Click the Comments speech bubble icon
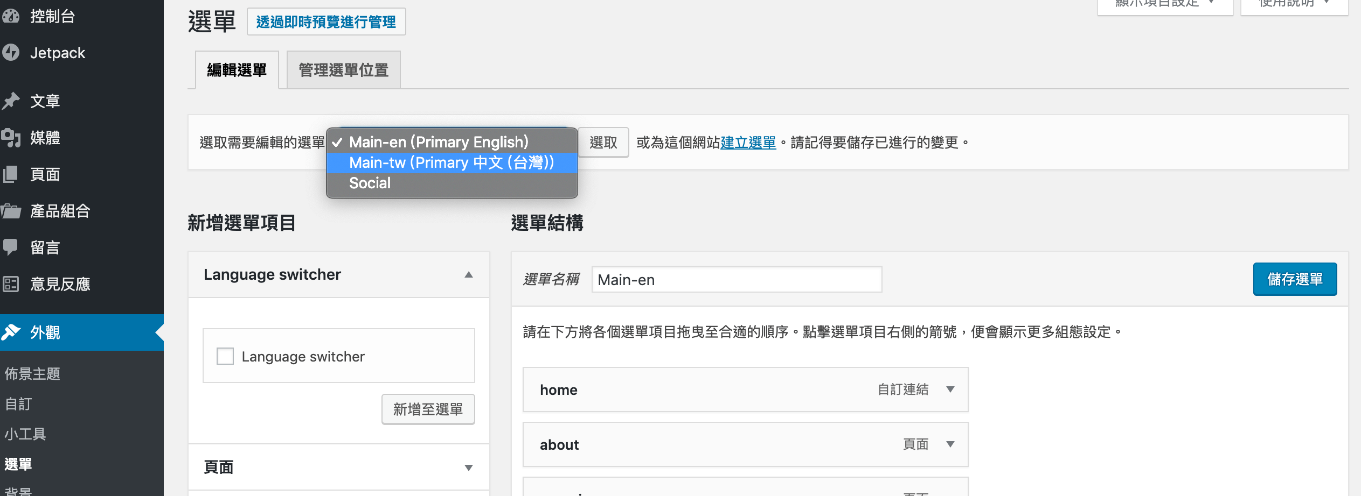This screenshot has width=1361, height=496. click(x=11, y=247)
